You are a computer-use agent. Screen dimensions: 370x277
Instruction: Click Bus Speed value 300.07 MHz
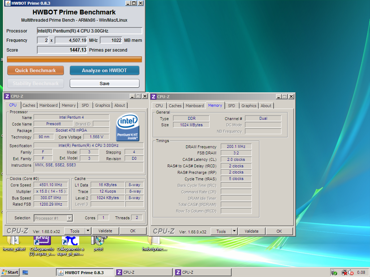[x=51, y=198]
